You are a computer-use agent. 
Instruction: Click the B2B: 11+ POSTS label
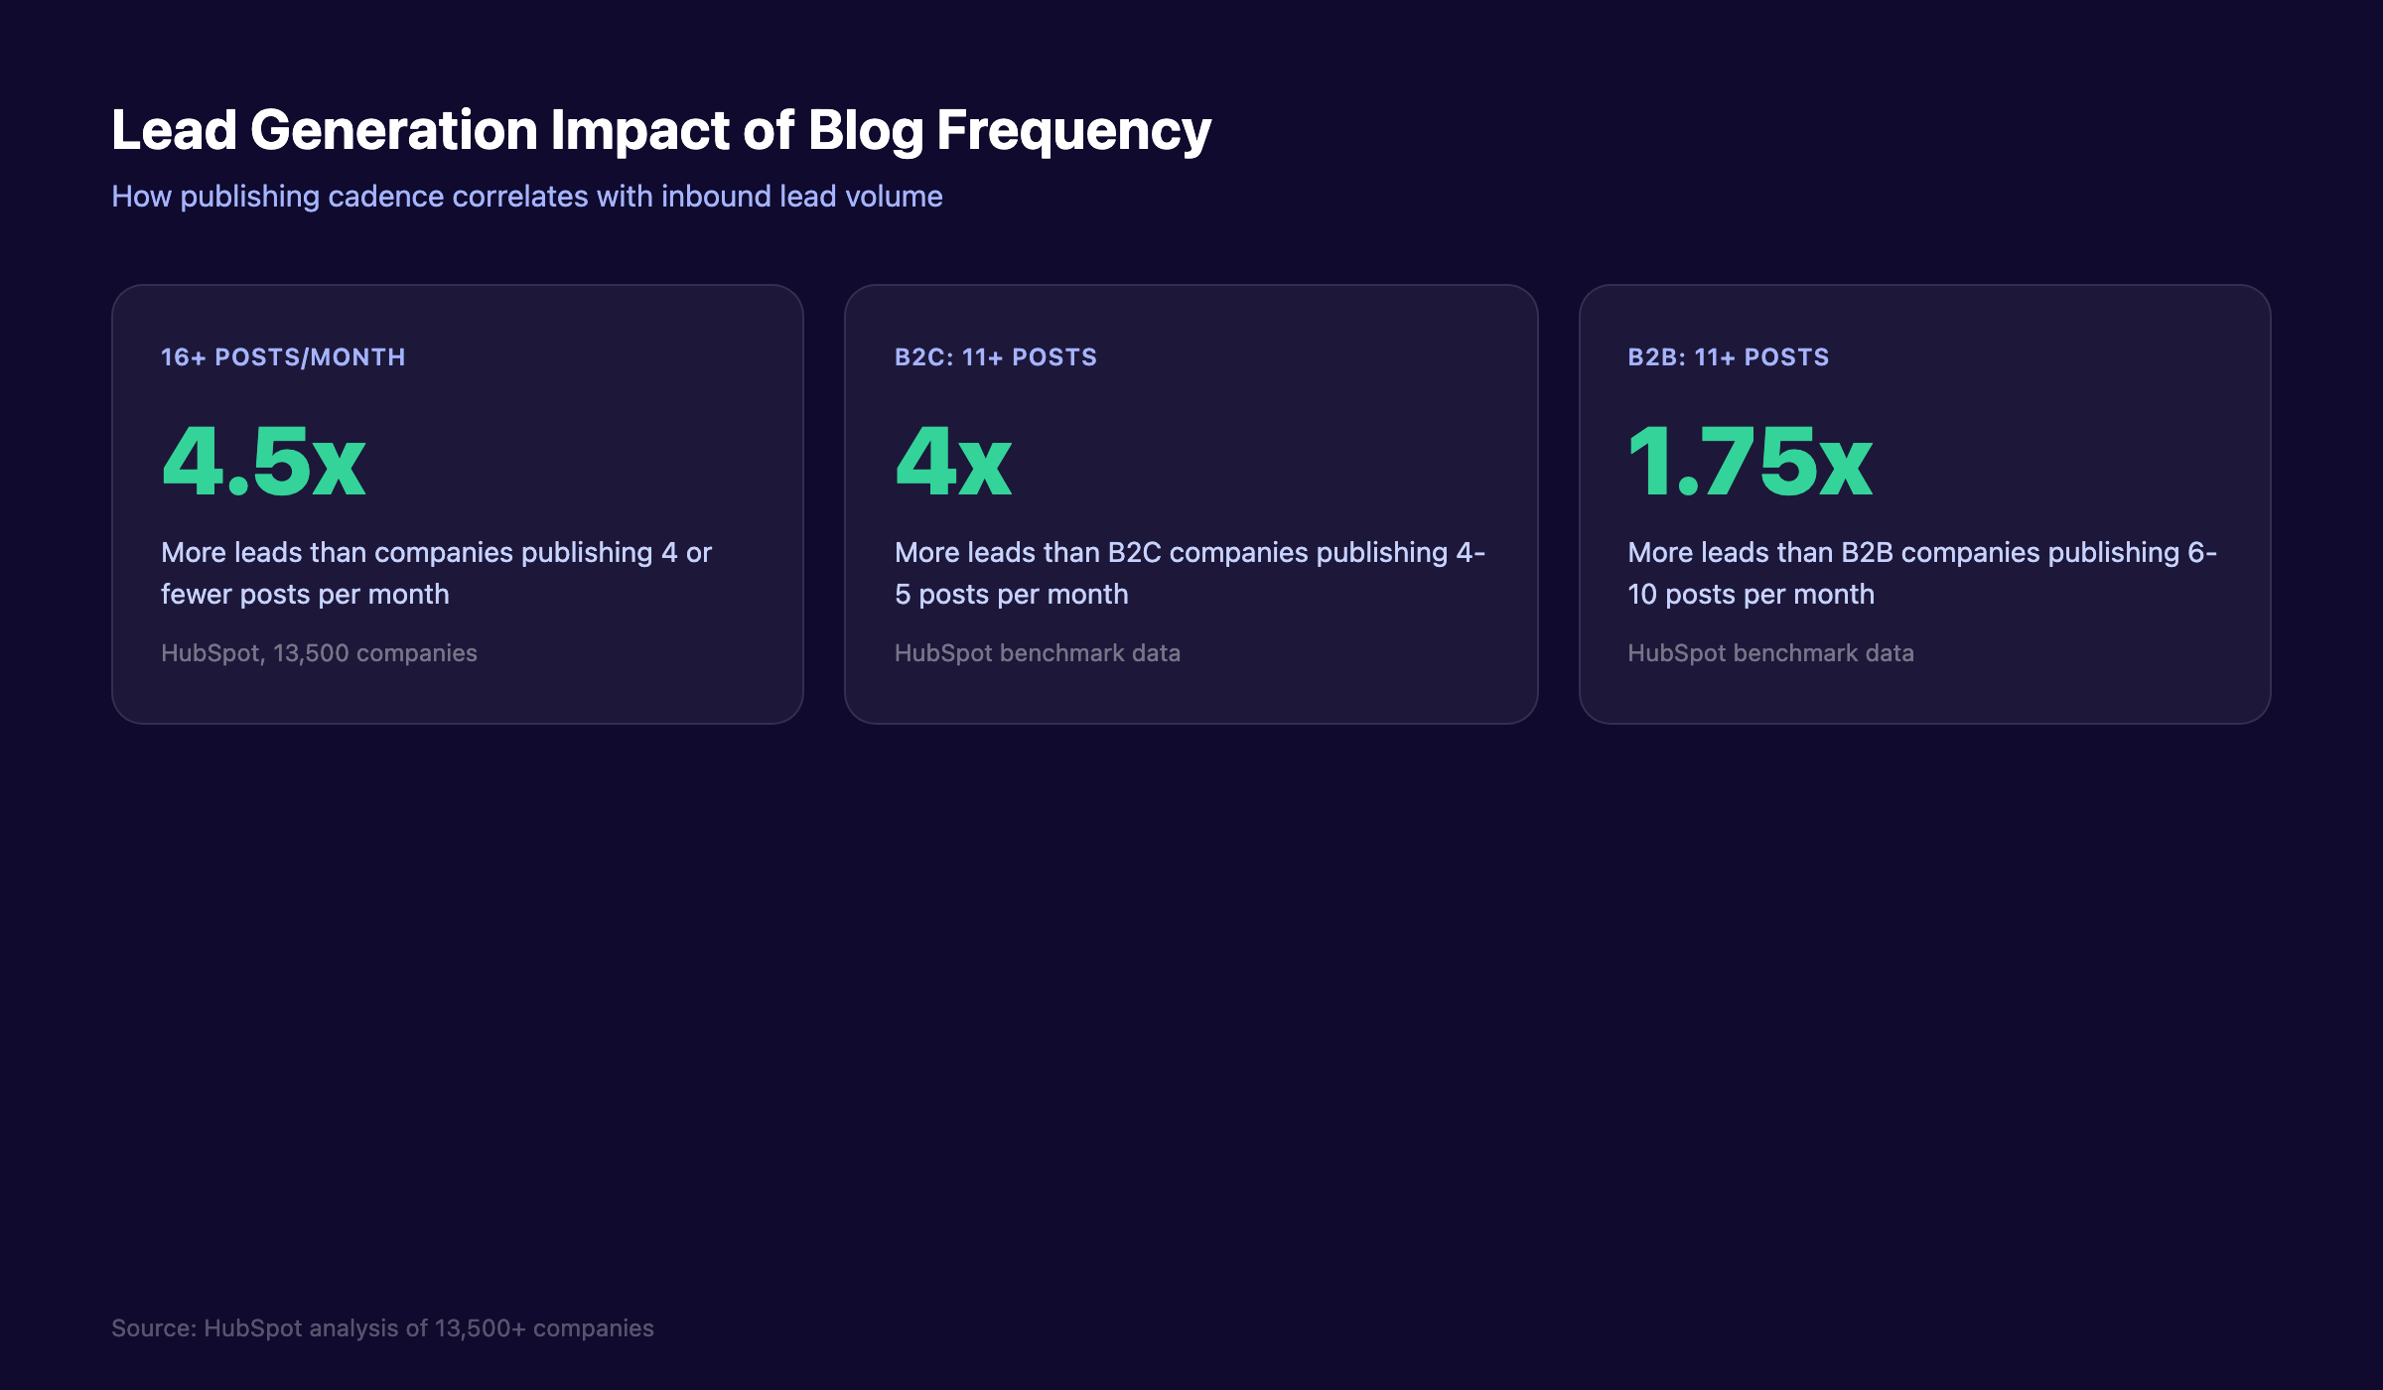[x=1728, y=356]
